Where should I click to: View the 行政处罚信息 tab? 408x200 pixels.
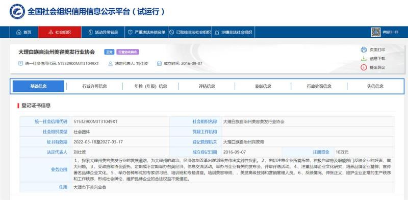click(x=319, y=86)
